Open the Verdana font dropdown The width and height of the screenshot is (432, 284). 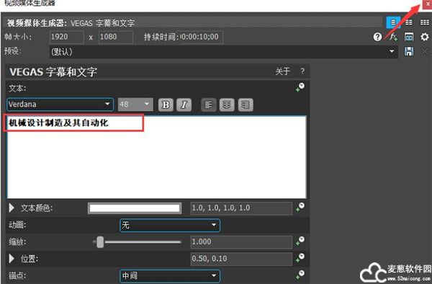[x=60, y=105]
